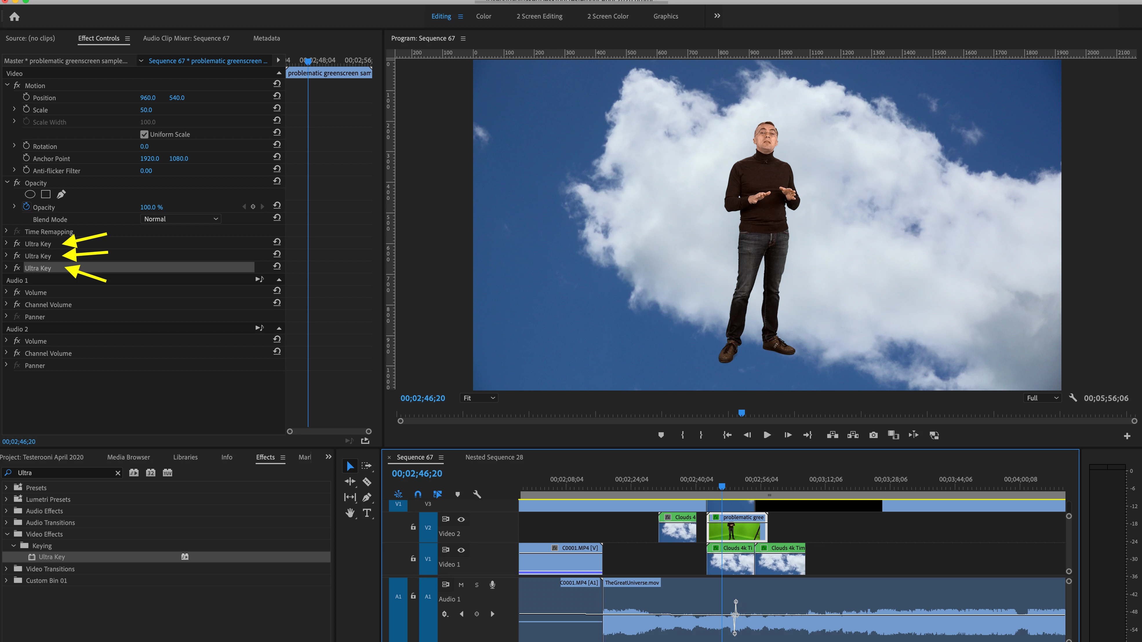The image size is (1142, 642).
Task: Reset the Scale parameter
Action: (277, 108)
